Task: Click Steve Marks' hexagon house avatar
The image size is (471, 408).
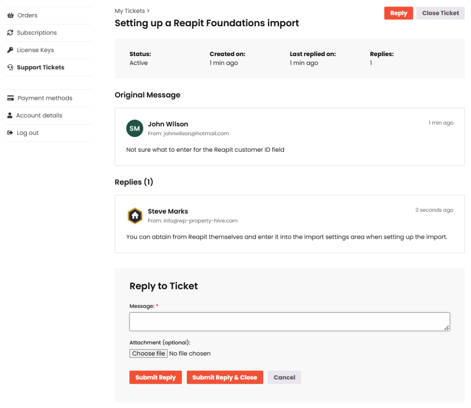Action: pos(135,215)
